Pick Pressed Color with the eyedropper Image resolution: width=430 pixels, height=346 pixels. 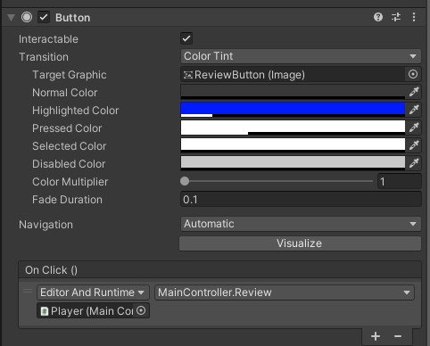(414, 128)
